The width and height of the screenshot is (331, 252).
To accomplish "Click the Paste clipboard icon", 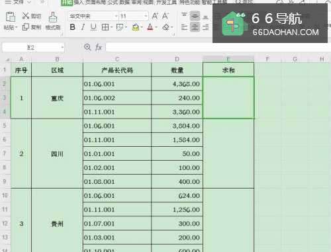I will tap(10, 17).
